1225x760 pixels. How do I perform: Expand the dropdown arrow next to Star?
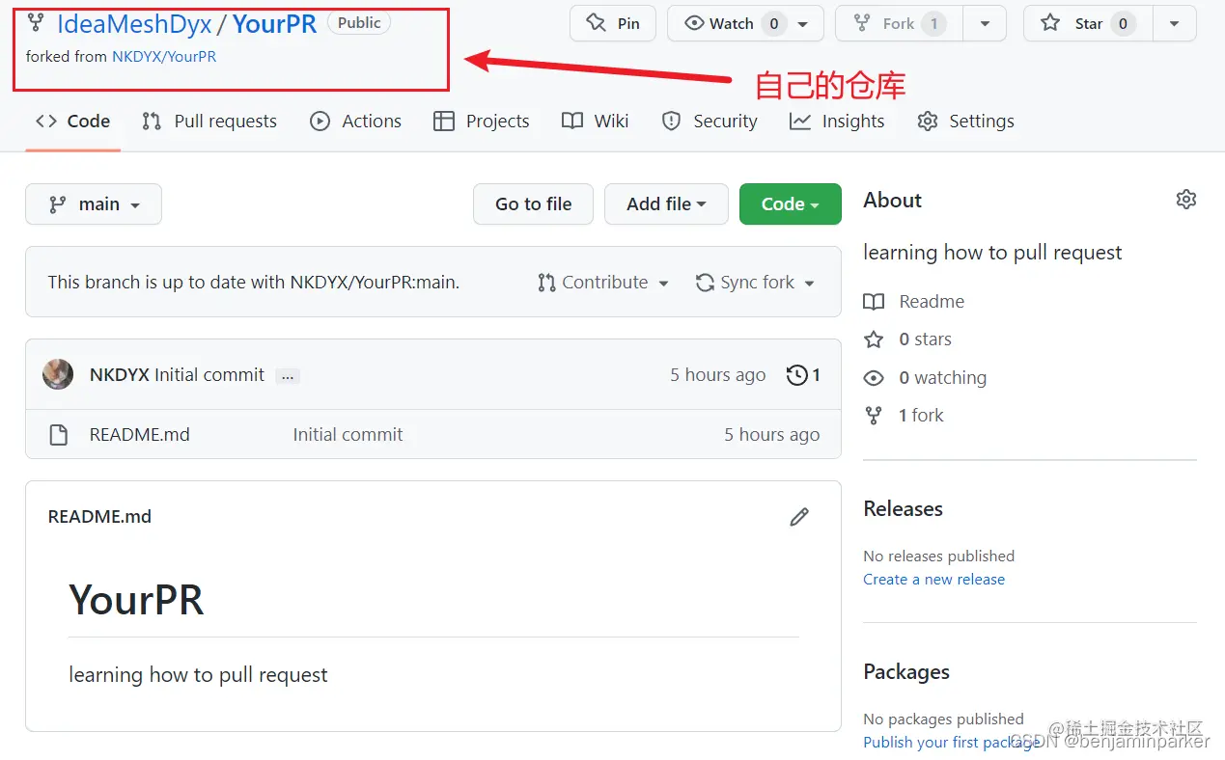tap(1174, 24)
